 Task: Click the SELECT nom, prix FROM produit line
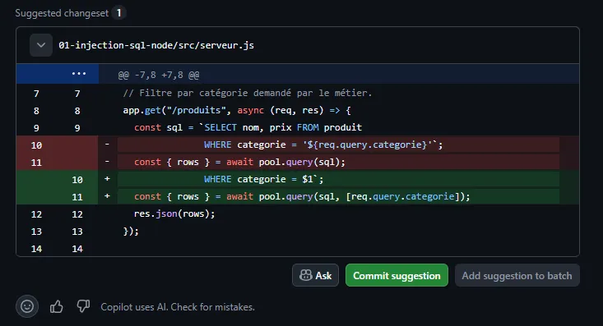click(248, 127)
